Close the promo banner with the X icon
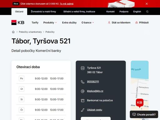 coord(147,4)
